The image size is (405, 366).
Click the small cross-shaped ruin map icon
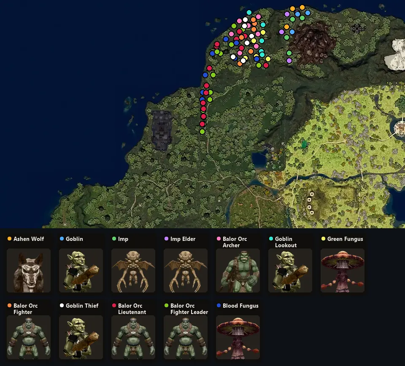pos(357,28)
